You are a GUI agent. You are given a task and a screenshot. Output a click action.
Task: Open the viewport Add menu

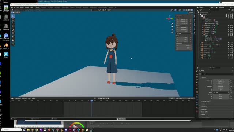(35, 10)
